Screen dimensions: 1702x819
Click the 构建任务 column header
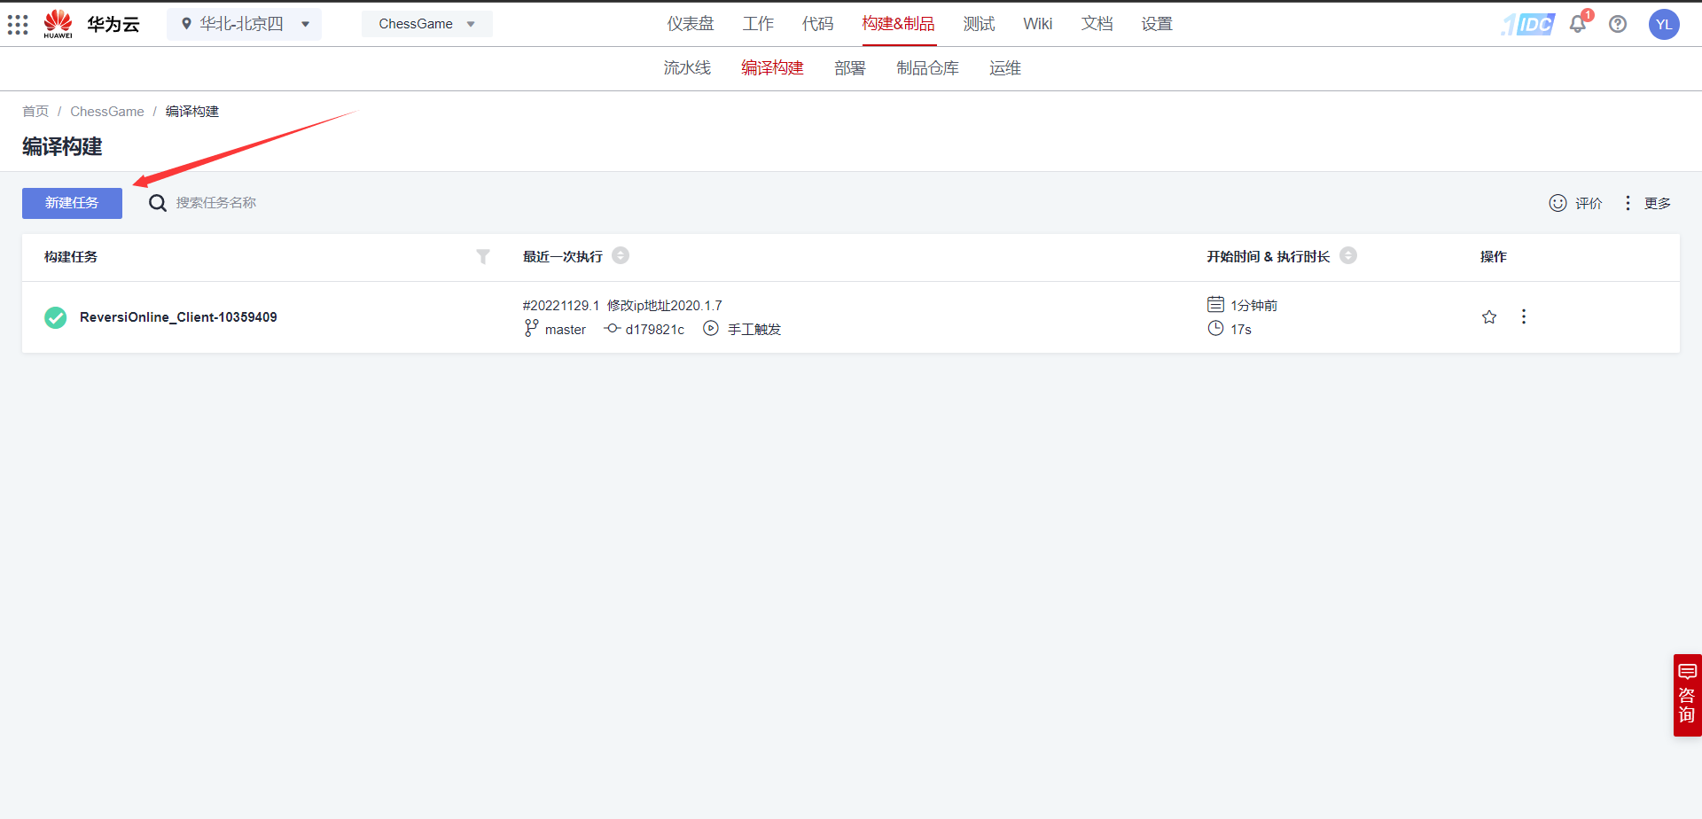(x=71, y=256)
